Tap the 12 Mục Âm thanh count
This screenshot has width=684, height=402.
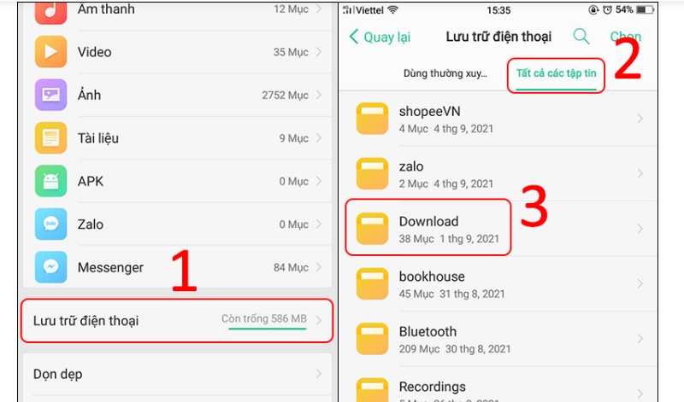point(291,9)
